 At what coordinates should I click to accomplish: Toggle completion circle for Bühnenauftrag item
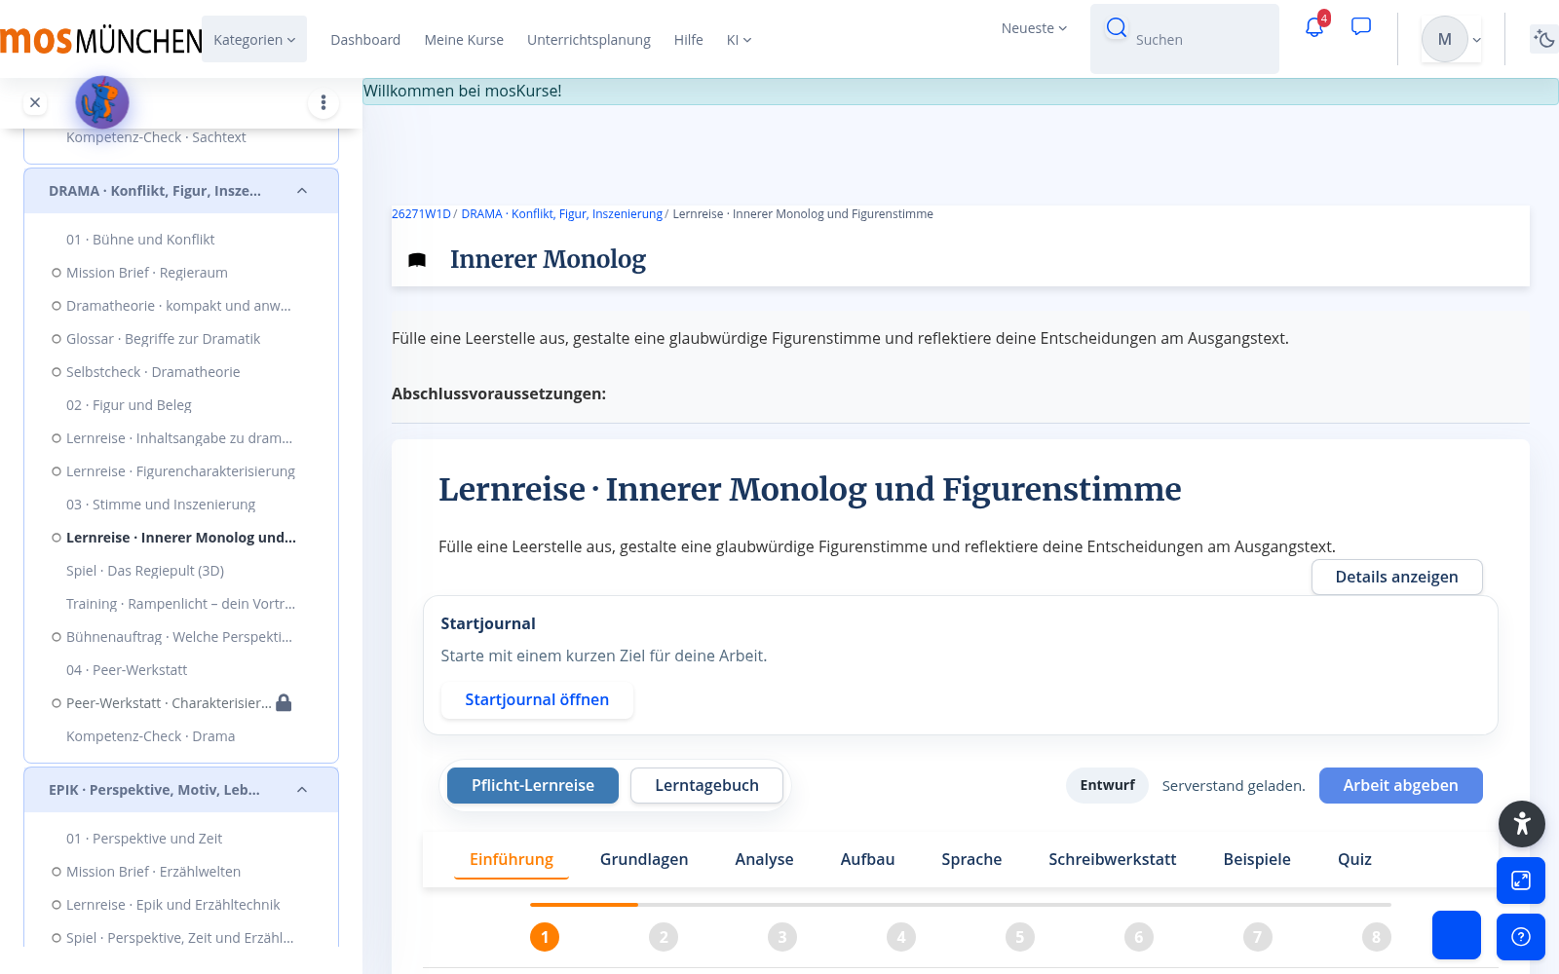57,637
